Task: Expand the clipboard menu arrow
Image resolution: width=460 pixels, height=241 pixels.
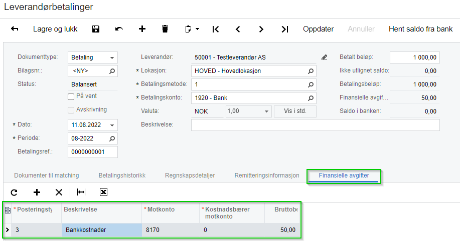Action: click(197, 29)
